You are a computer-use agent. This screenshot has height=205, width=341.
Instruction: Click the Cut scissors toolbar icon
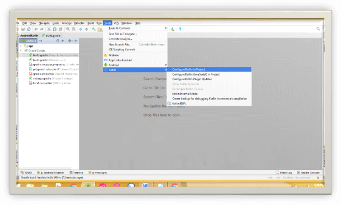[49, 29]
